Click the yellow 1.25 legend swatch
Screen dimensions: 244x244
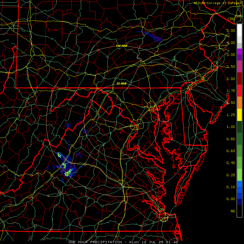pyautogui.click(x=239, y=115)
